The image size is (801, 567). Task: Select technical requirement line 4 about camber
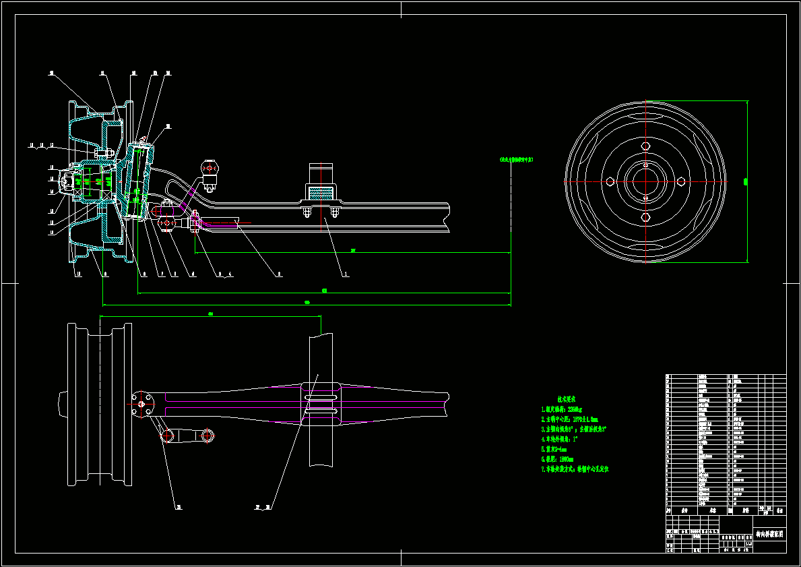559,439
